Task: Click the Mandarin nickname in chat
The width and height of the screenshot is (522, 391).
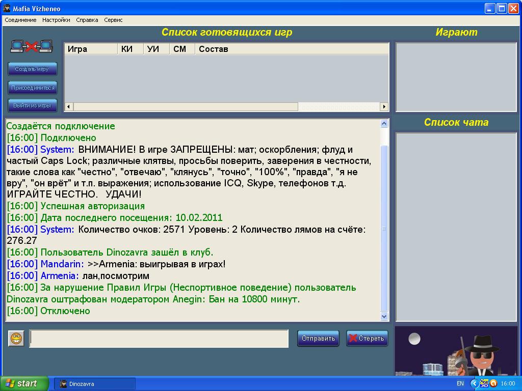Action: (x=62, y=264)
